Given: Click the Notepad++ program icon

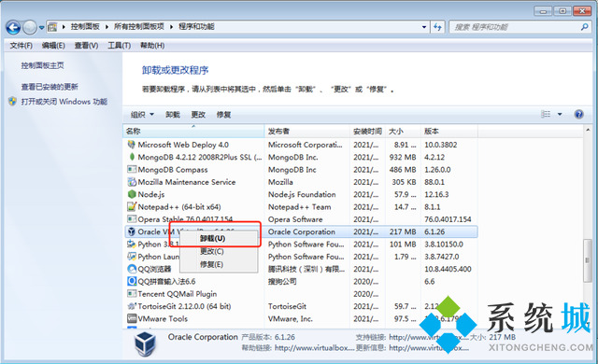Looking at the screenshot, I should click(x=132, y=206).
